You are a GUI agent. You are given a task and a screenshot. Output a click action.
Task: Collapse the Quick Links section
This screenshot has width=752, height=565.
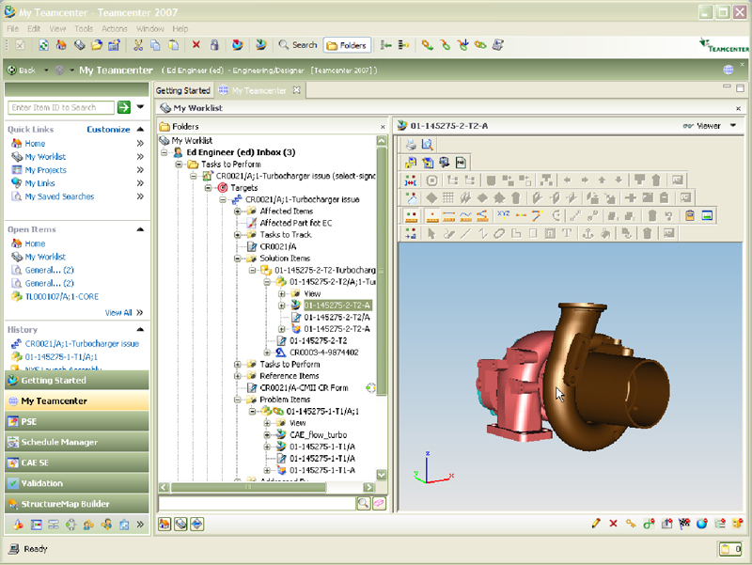pos(140,129)
